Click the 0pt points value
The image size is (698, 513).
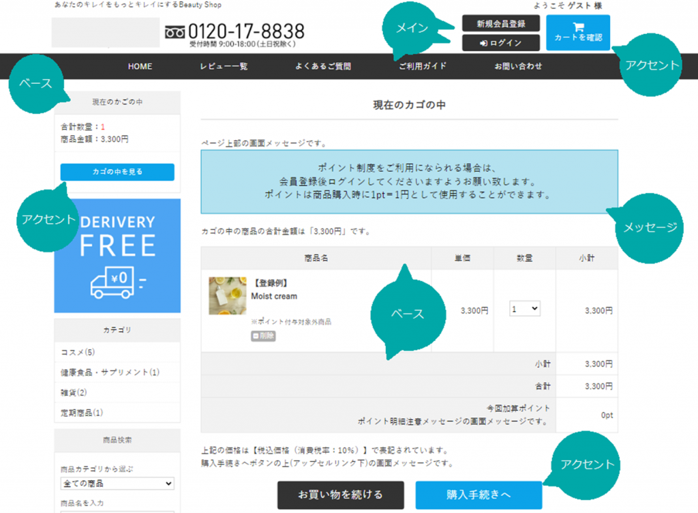pyautogui.click(x=607, y=415)
